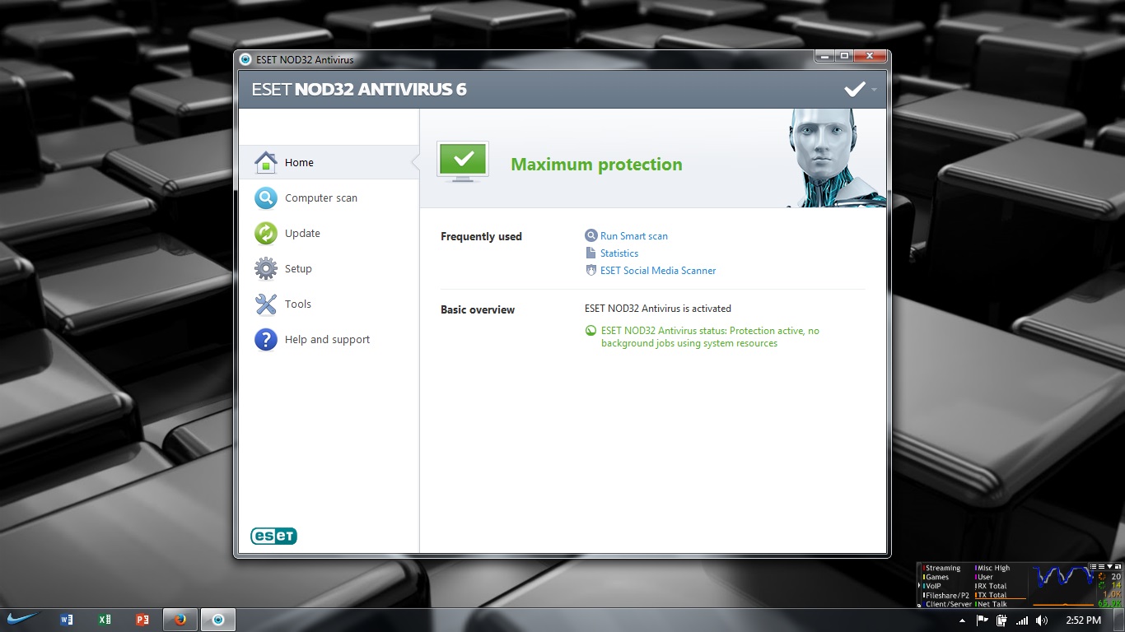Select the Fileshare/P2 legend entry
Screen dimensions: 1125x632
[946, 595]
